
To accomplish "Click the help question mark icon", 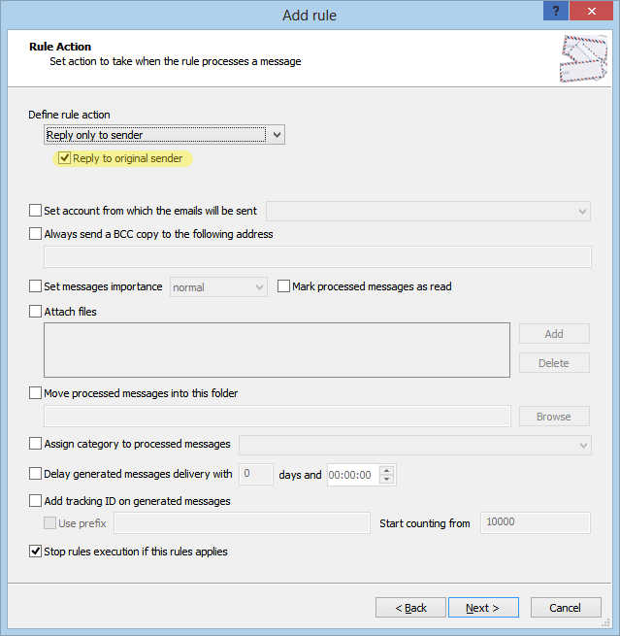I will 556,11.
